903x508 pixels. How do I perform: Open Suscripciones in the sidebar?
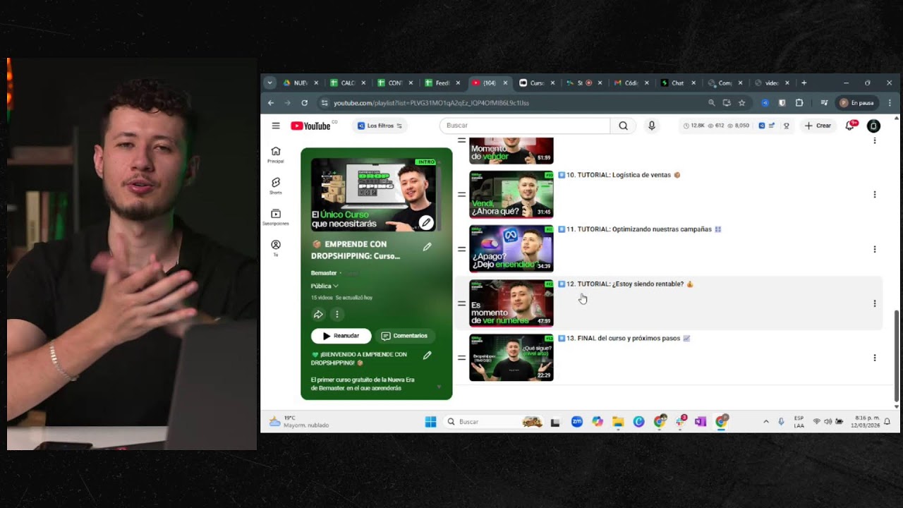click(x=276, y=217)
